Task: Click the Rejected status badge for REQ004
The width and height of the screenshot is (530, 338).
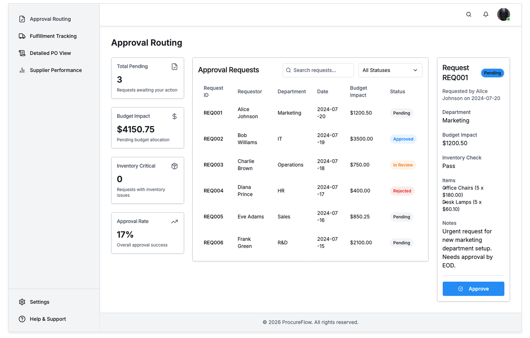Action: coord(402,191)
